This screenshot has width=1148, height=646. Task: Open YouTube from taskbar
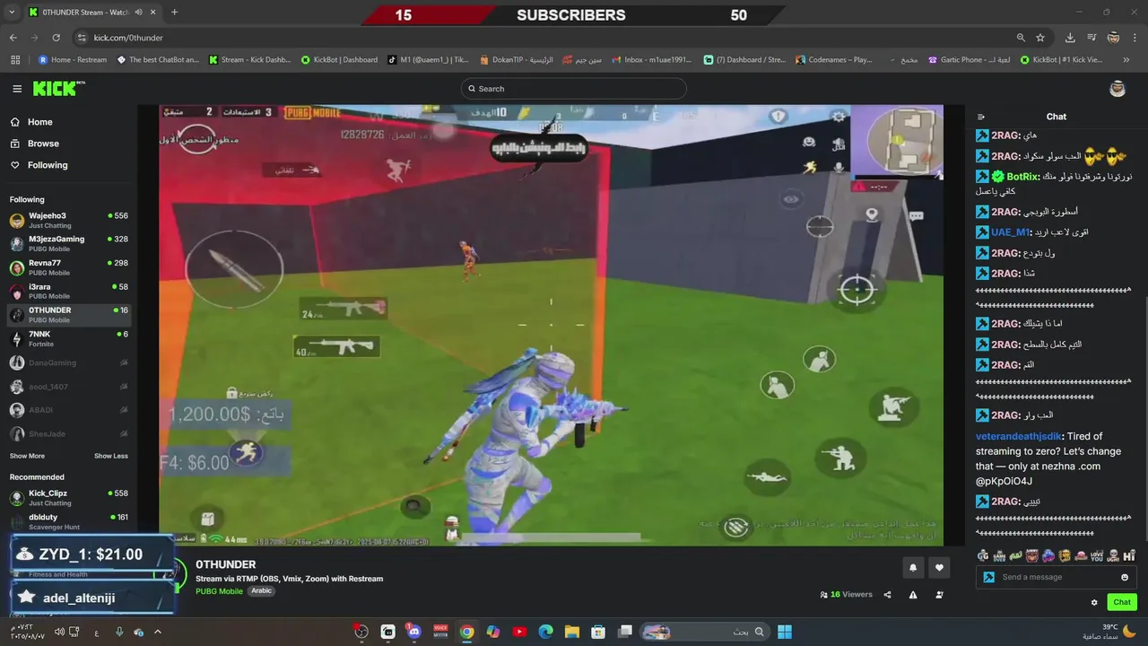click(x=519, y=632)
